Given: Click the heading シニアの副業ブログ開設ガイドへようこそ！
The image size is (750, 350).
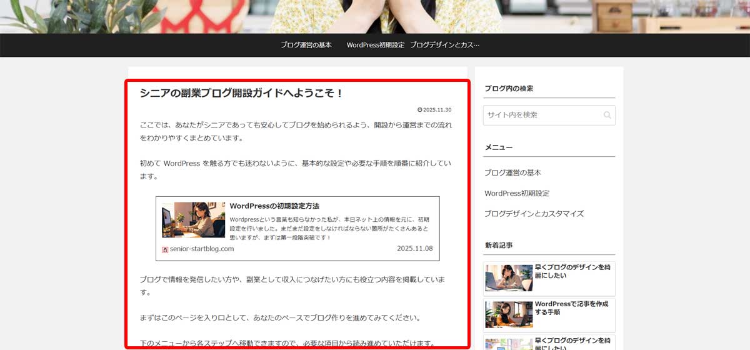Looking at the screenshot, I should [242, 93].
